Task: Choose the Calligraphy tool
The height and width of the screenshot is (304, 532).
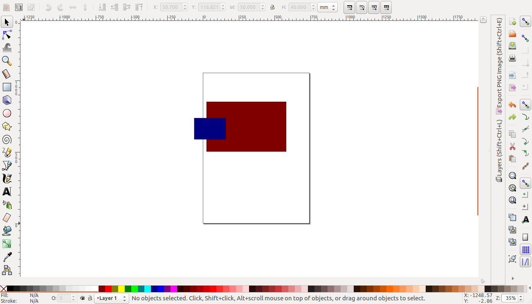Action: pyautogui.click(x=7, y=179)
